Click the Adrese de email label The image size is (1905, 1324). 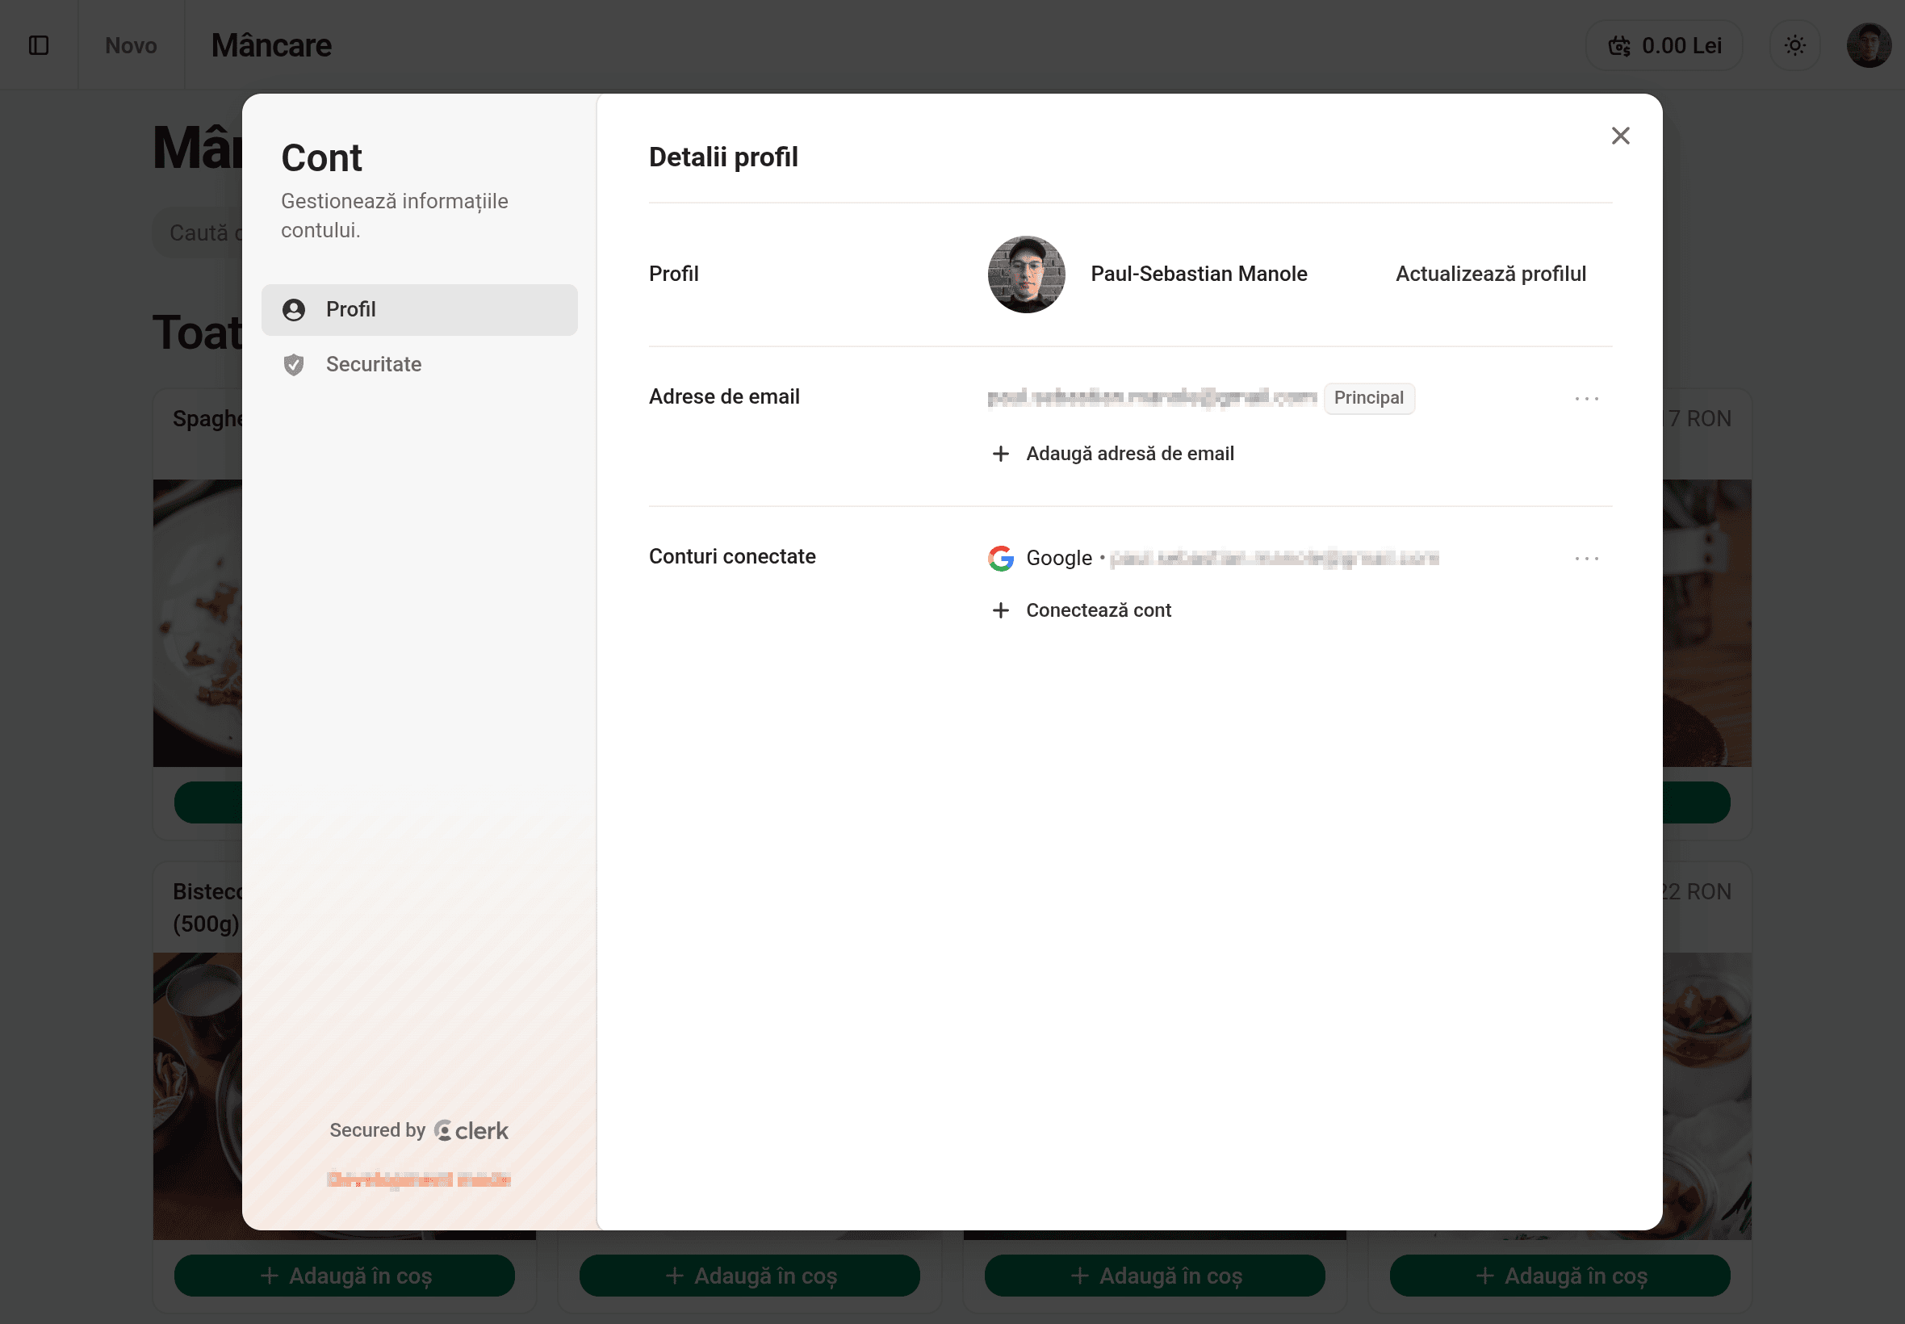(724, 396)
